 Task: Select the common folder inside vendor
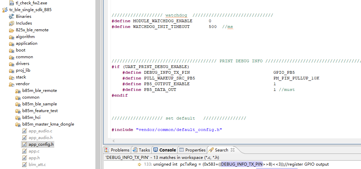coord(31,97)
